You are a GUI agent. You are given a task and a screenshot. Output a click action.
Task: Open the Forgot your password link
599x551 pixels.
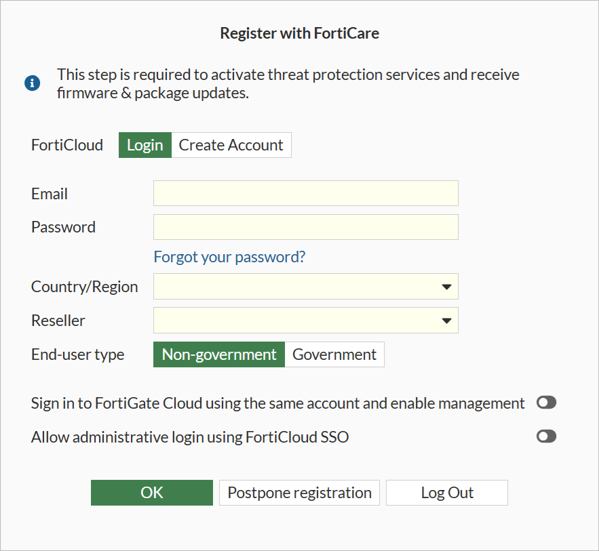click(229, 257)
